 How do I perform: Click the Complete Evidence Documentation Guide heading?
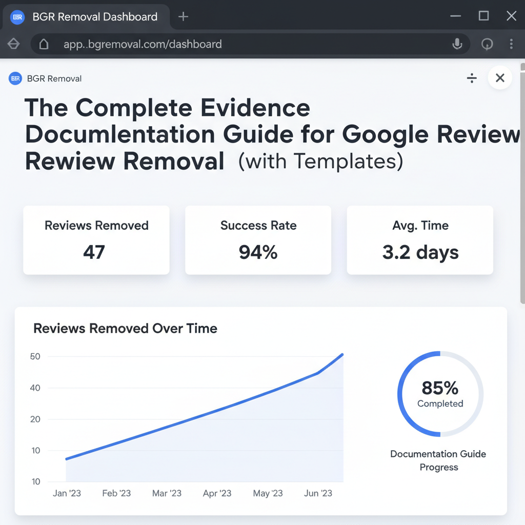point(272,134)
